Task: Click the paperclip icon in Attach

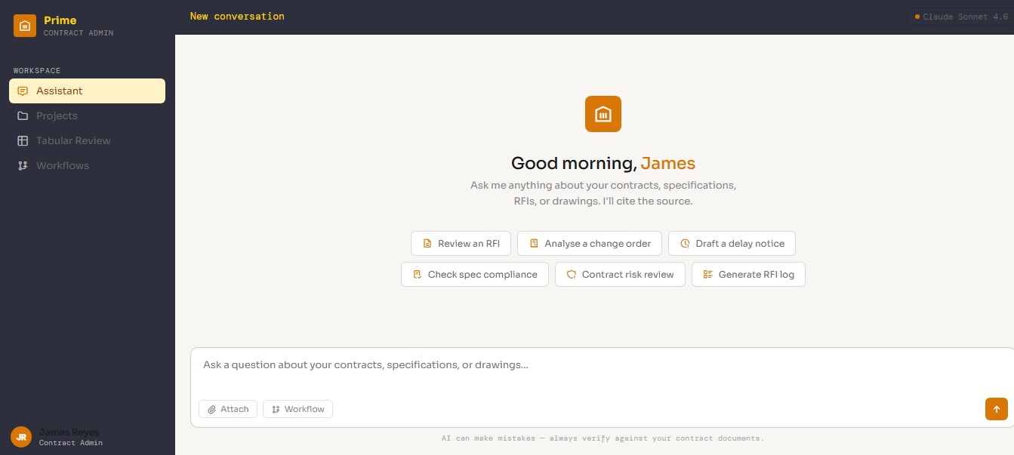Action: [212, 409]
